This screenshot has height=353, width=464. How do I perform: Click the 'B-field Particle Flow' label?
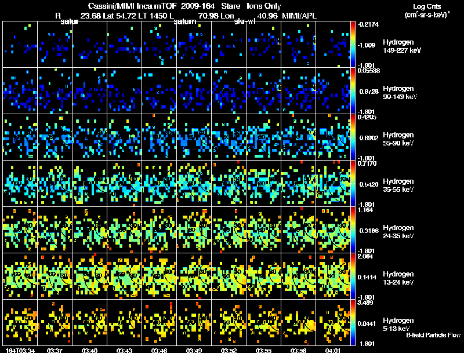(433, 335)
